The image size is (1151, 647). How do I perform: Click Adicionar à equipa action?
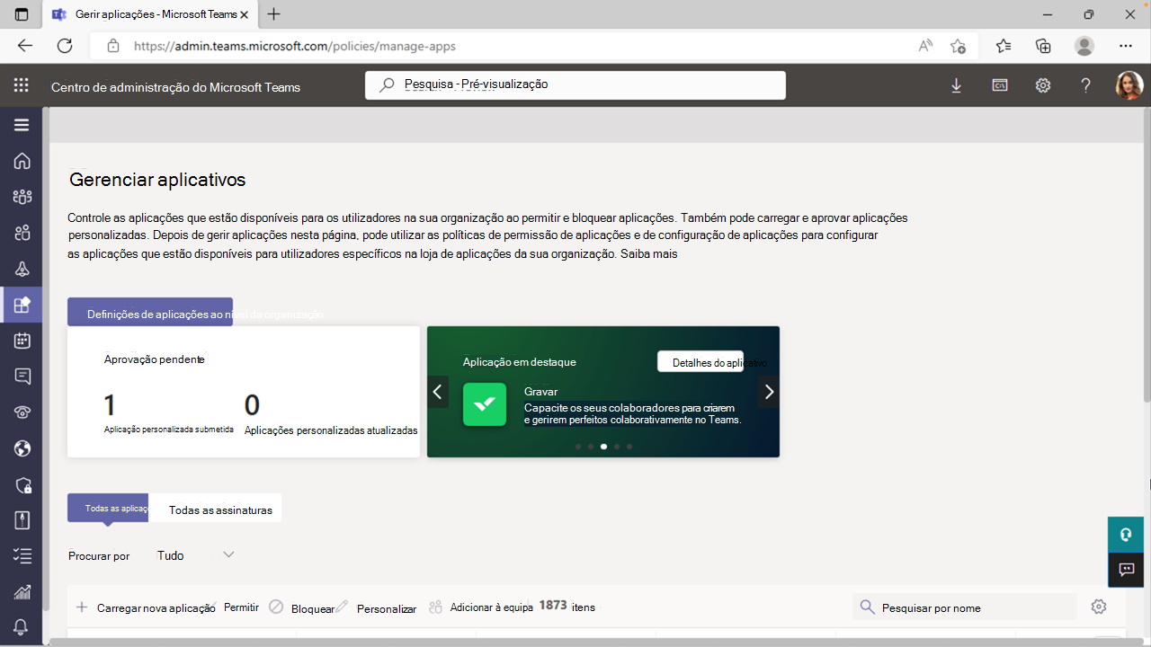point(481,607)
